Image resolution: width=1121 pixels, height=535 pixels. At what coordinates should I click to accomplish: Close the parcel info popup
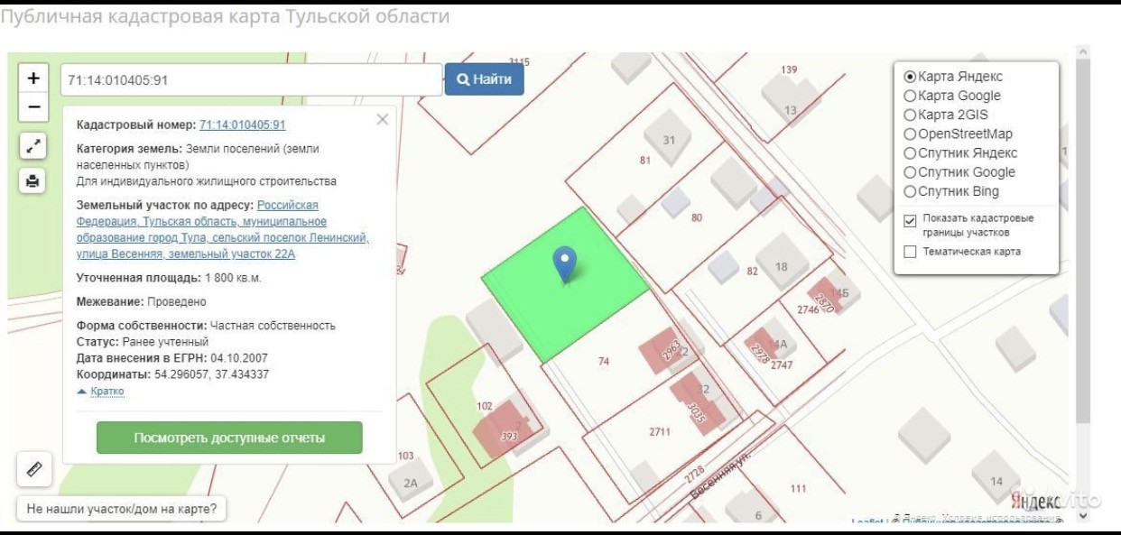tap(383, 119)
